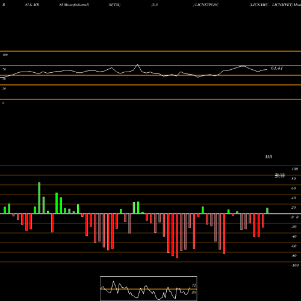Click the RSI peak near the 70 line

(x=137, y=64)
